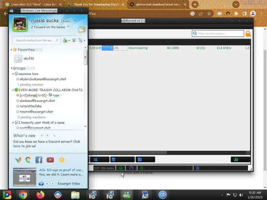
Task: Open the HTTP Sources database icon tab
Action: point(123,159)
